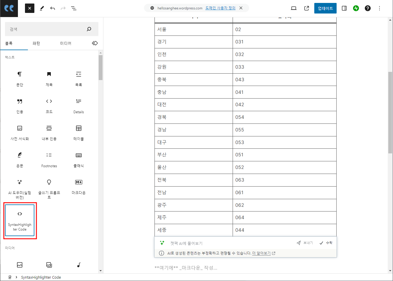
Task: Insert a preformatted block
Action: 20,133
